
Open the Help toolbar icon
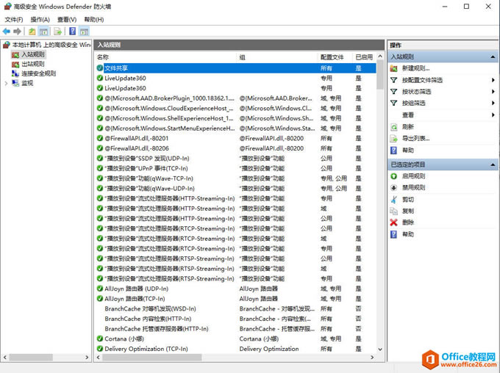pos(73,32)
